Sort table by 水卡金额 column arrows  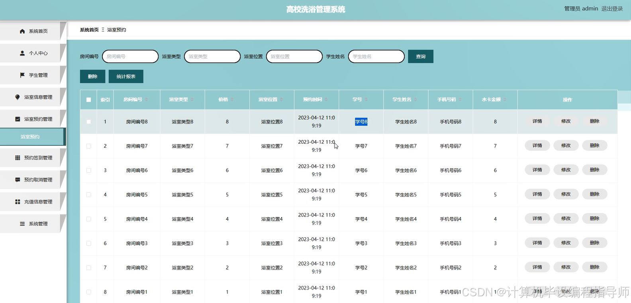click(x=505, y=100)
